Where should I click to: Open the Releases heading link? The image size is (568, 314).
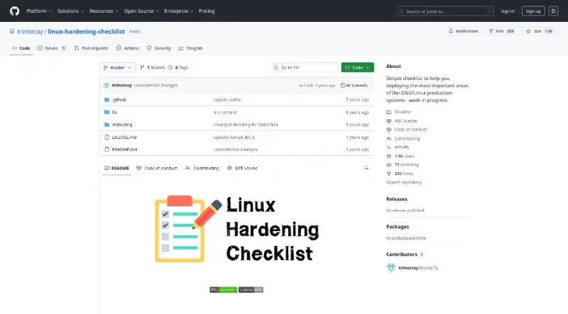point(397,199)
